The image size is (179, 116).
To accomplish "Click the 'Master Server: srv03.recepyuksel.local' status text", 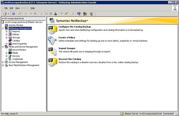I will pyautogui.click(x=143, y=113).
